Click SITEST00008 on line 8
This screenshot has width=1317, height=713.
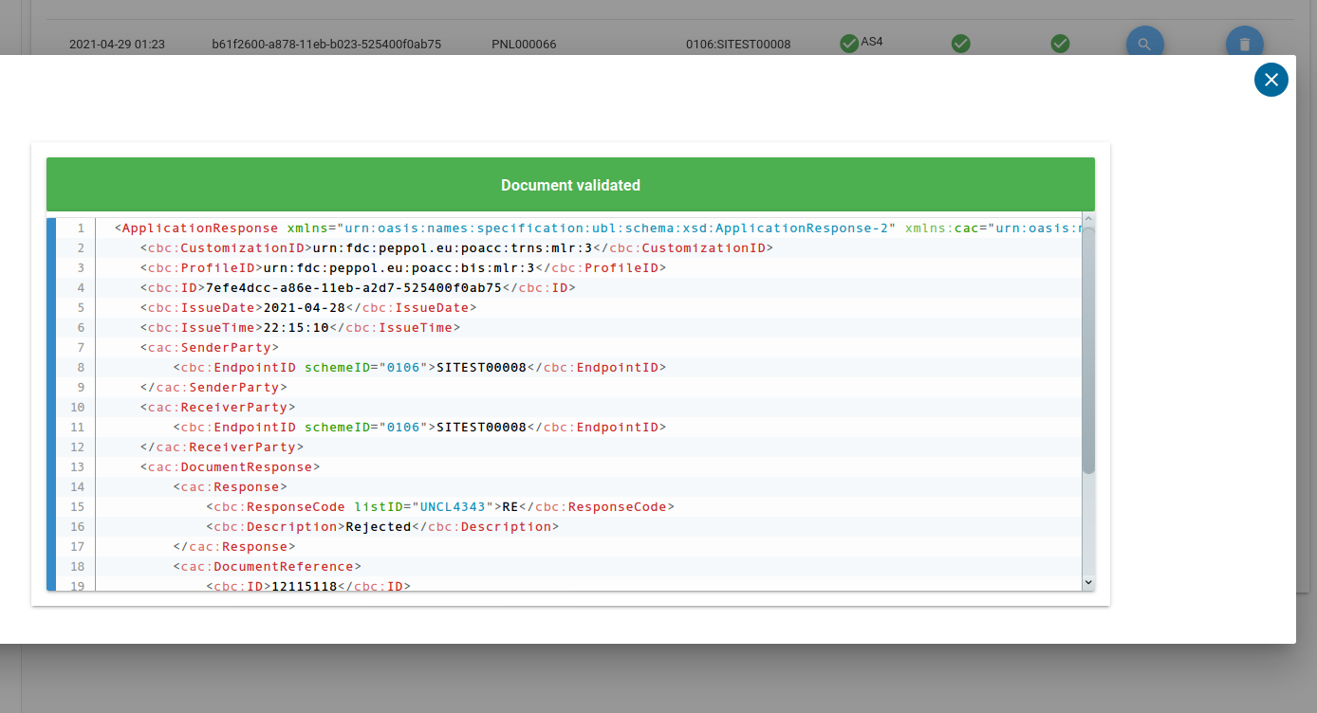point(481,368)
